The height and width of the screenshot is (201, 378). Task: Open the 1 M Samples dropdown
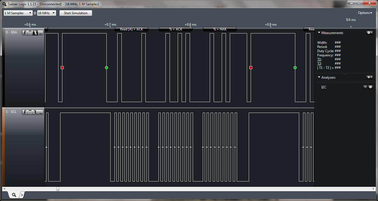click(x=18, y=13)
